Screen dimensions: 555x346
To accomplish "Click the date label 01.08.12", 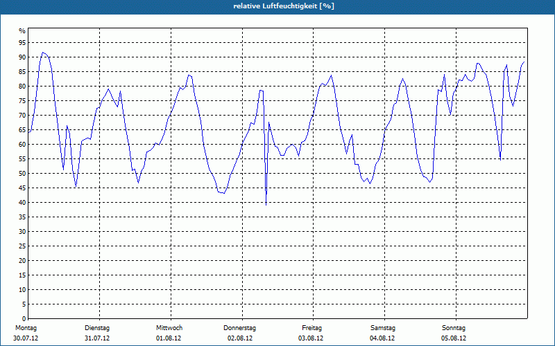I will pos(169,338).
